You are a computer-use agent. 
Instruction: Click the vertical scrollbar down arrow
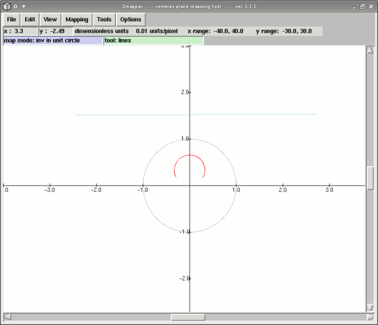(370, 307)
